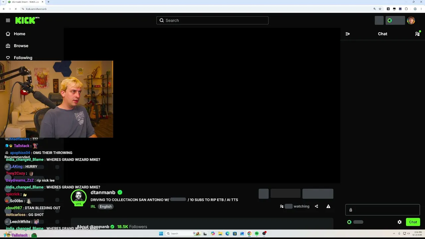
Task: Click the 18.5K Followers count
Action: tap(132, 227)
